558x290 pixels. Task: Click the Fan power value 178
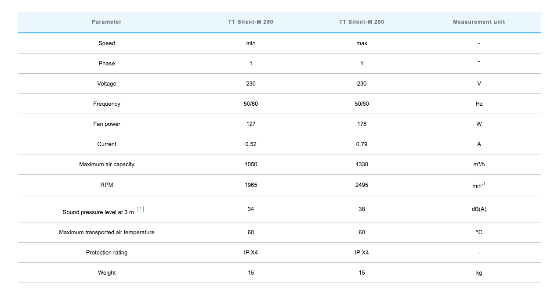coord(362,124)
